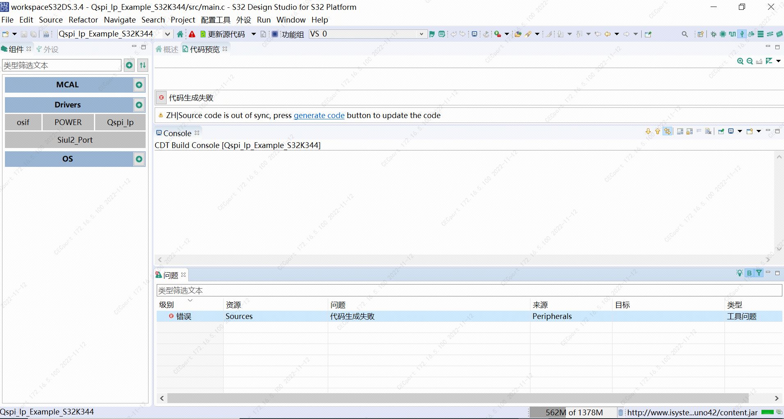Click the generate code link

tap(319, 115)
